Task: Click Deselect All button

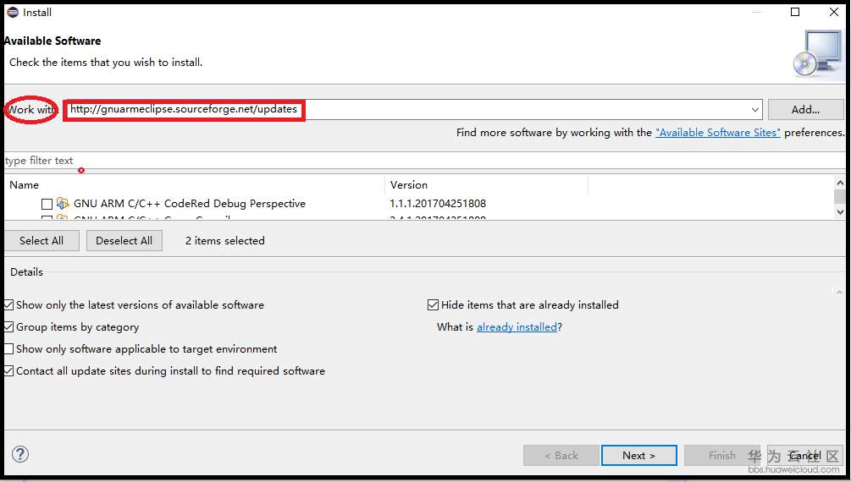Action: point(124,241)
